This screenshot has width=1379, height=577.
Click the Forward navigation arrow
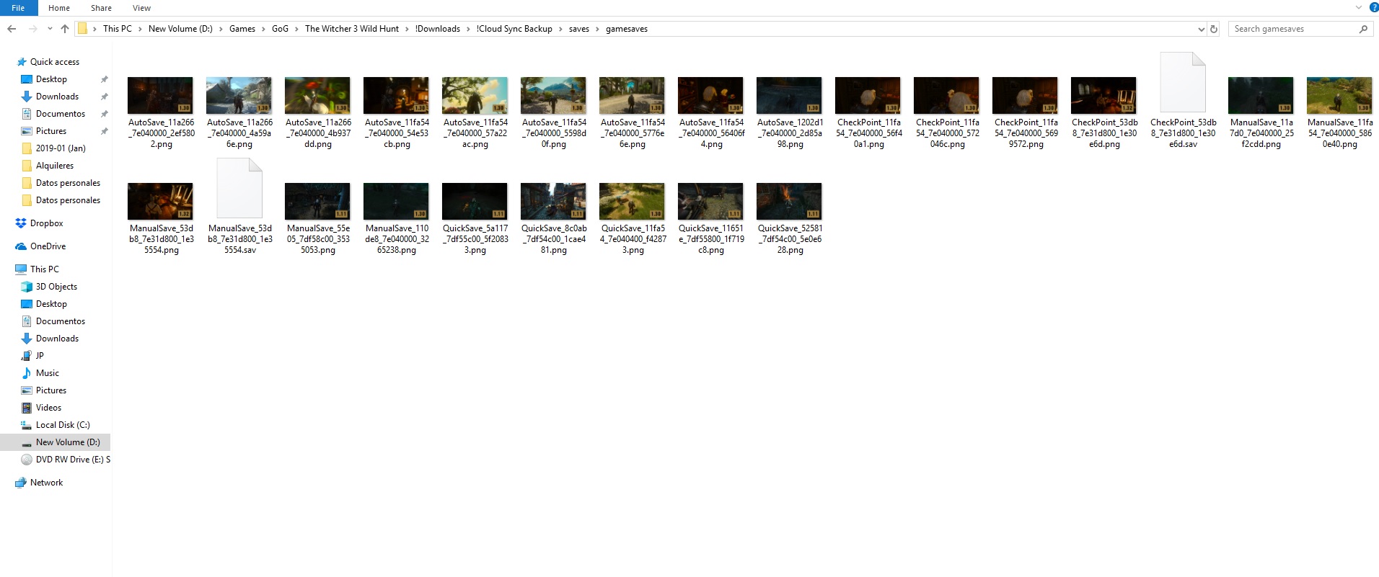click(x=32, y=29)
